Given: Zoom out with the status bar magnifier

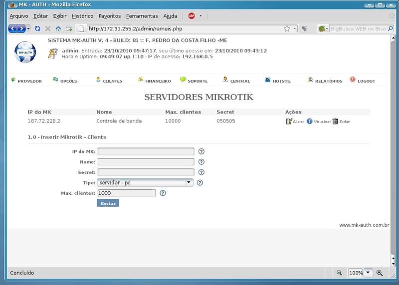Looking at the screenshot, I should tap(339, 273).
